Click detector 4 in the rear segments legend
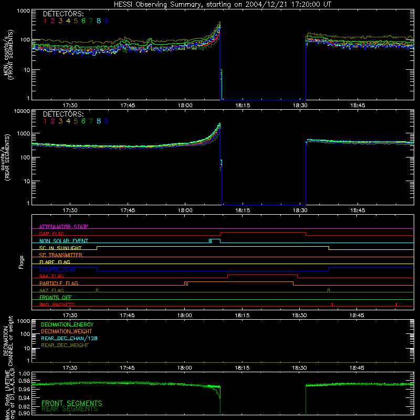The height and width of the screenshot is (420, 420). tap(68, 121)
